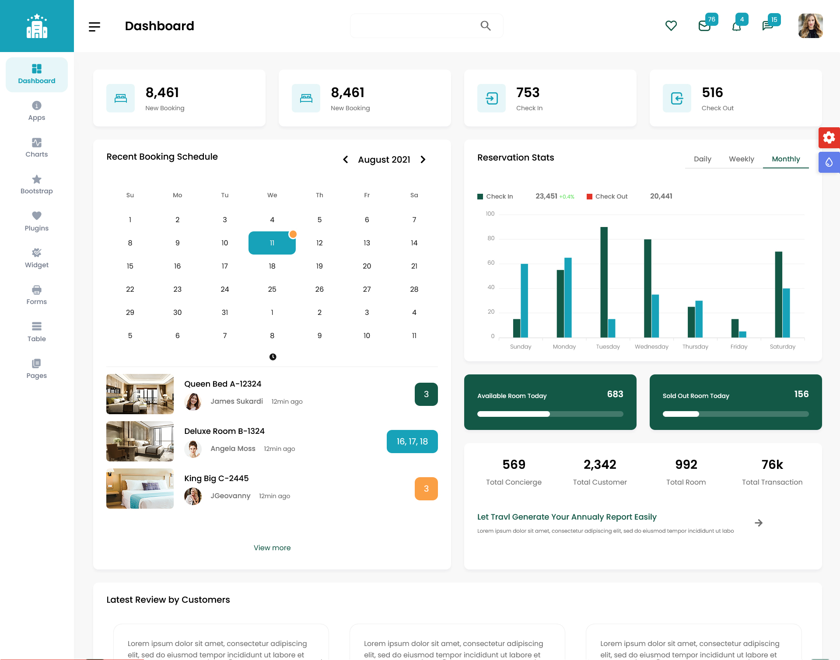Screen dimensions: 840x660
Task: Open chat messages icon with 15 badge
Action: (x=767, y=26)
